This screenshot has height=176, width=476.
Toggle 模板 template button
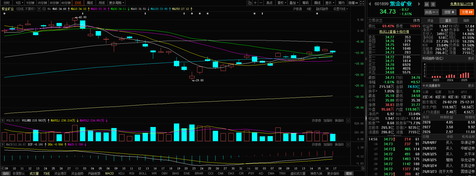click(x=349, y=173)
